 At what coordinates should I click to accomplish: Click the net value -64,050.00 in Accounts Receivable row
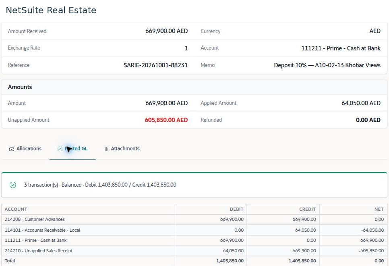pyautogui.click(x=372, y=230)
